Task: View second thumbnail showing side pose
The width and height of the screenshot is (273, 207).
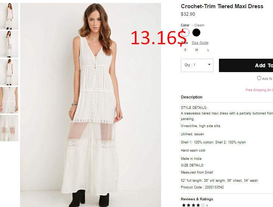Action: click(x=9, y=44)
